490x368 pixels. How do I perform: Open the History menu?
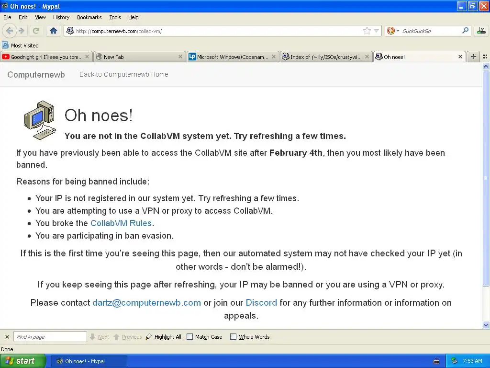tap(61, 17)
